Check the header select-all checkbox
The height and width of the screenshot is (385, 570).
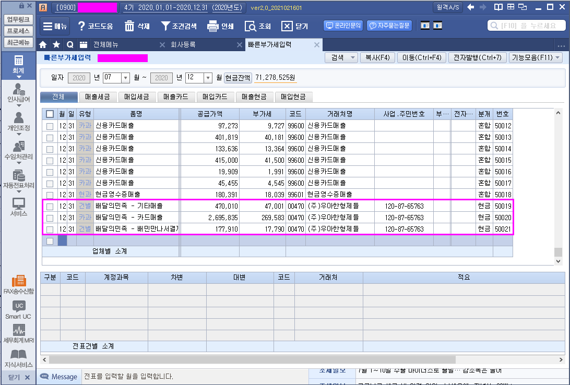[x=50, y=114]
